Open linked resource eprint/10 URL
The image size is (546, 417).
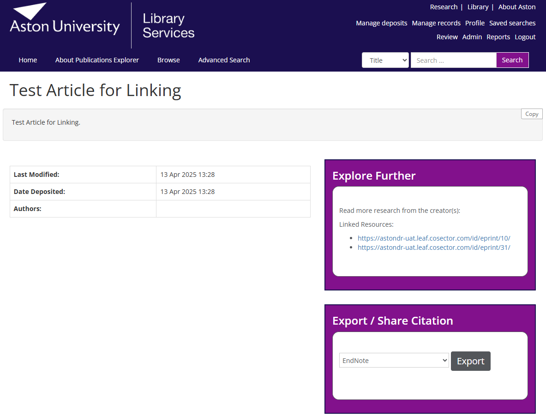[x=433, y=238]
